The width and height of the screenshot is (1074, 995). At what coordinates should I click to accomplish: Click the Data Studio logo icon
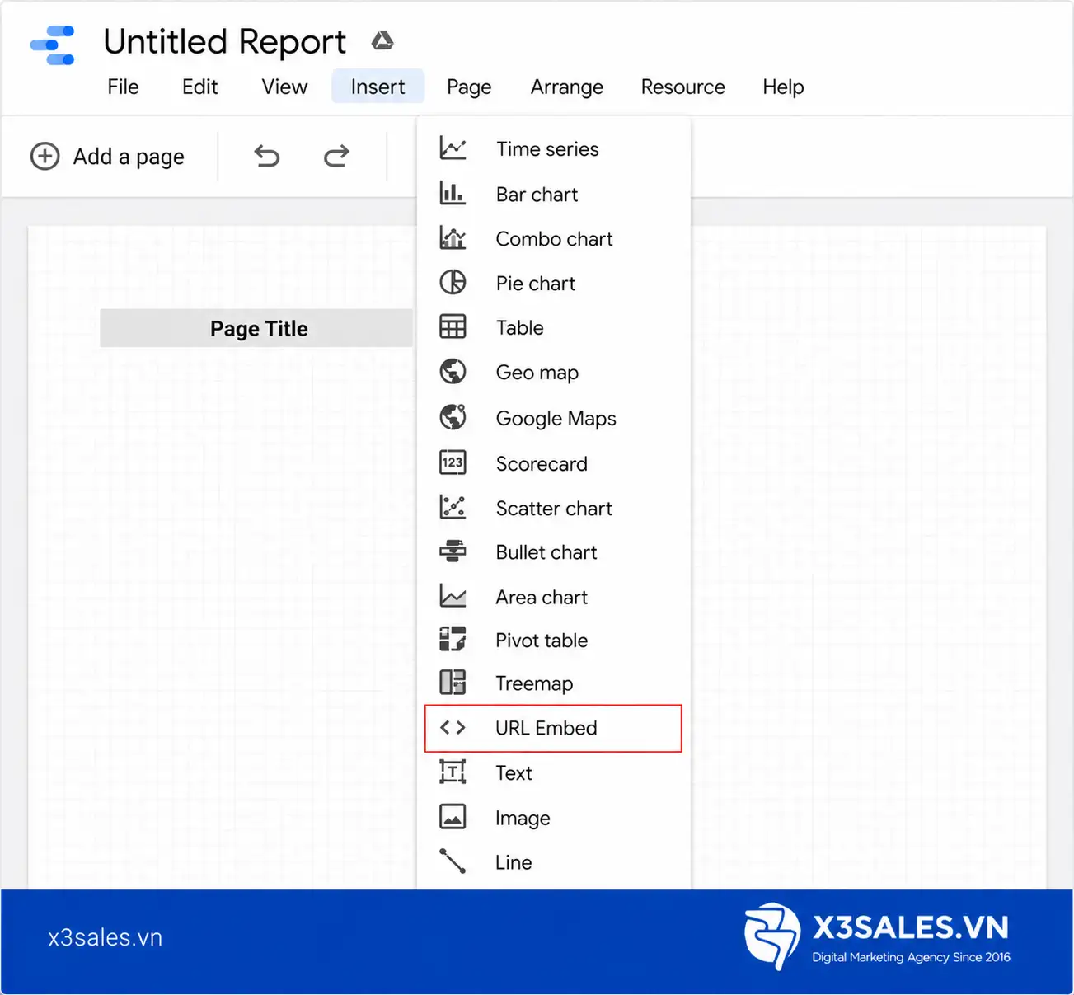(52, 45)
